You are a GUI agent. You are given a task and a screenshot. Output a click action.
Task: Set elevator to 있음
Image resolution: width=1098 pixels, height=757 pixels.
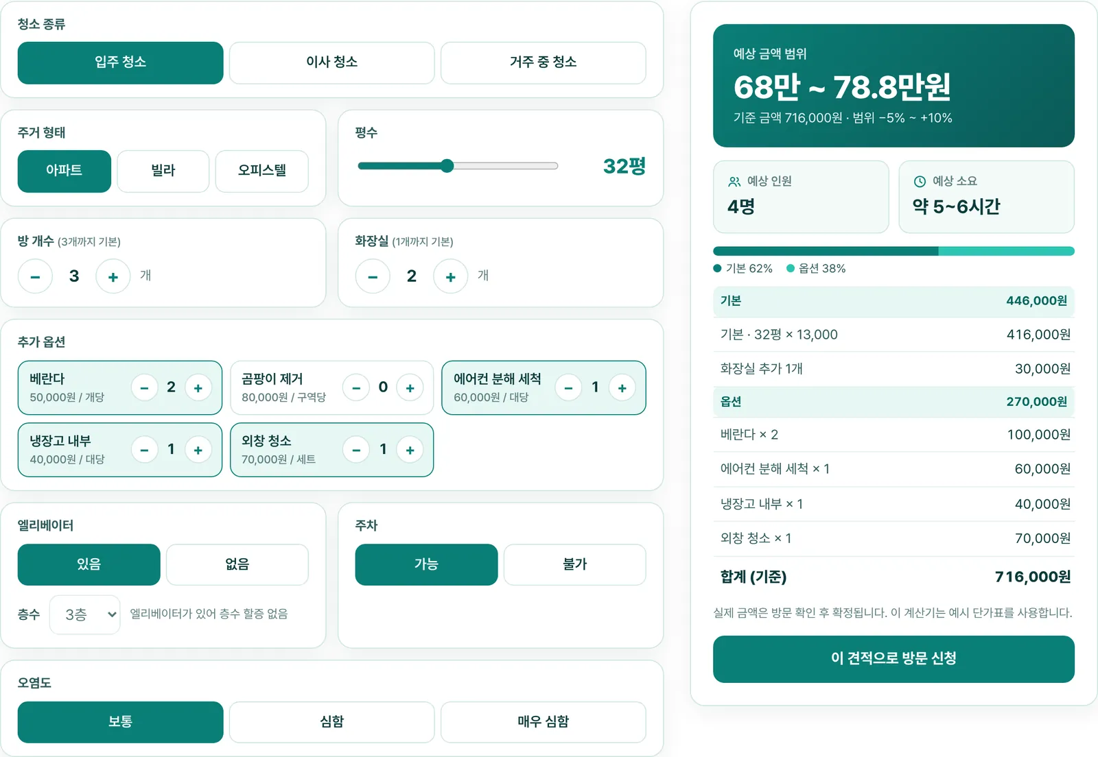(89, 564)
